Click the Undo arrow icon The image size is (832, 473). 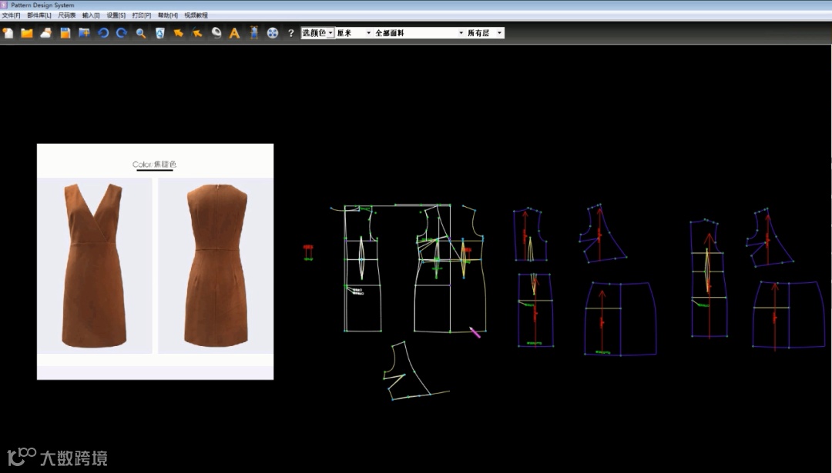coord(103,33)
